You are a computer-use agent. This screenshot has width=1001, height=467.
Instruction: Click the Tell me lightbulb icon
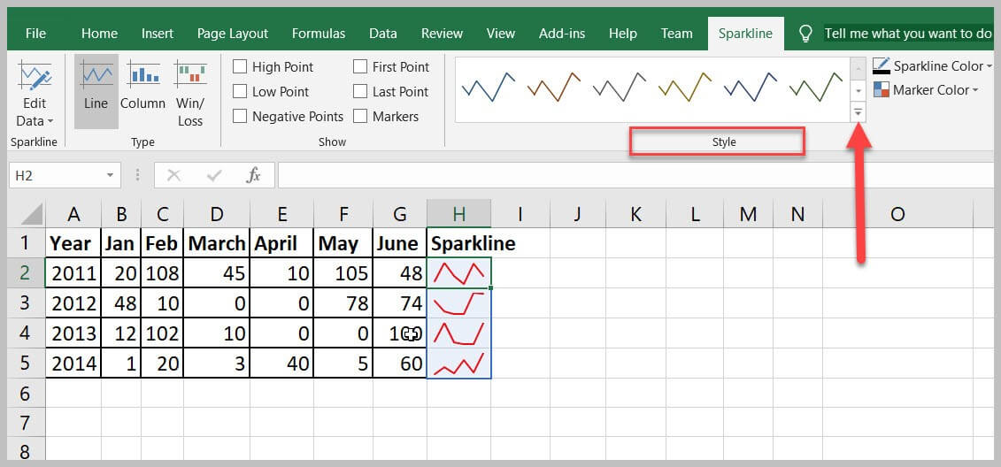805,34
